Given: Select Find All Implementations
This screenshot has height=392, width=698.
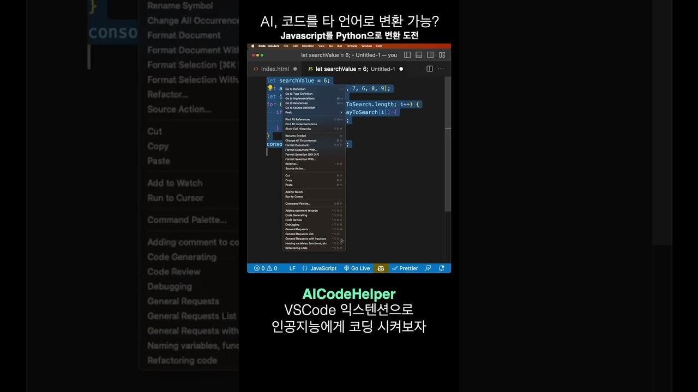Looking at the screenshot, I should click(314, 124).
